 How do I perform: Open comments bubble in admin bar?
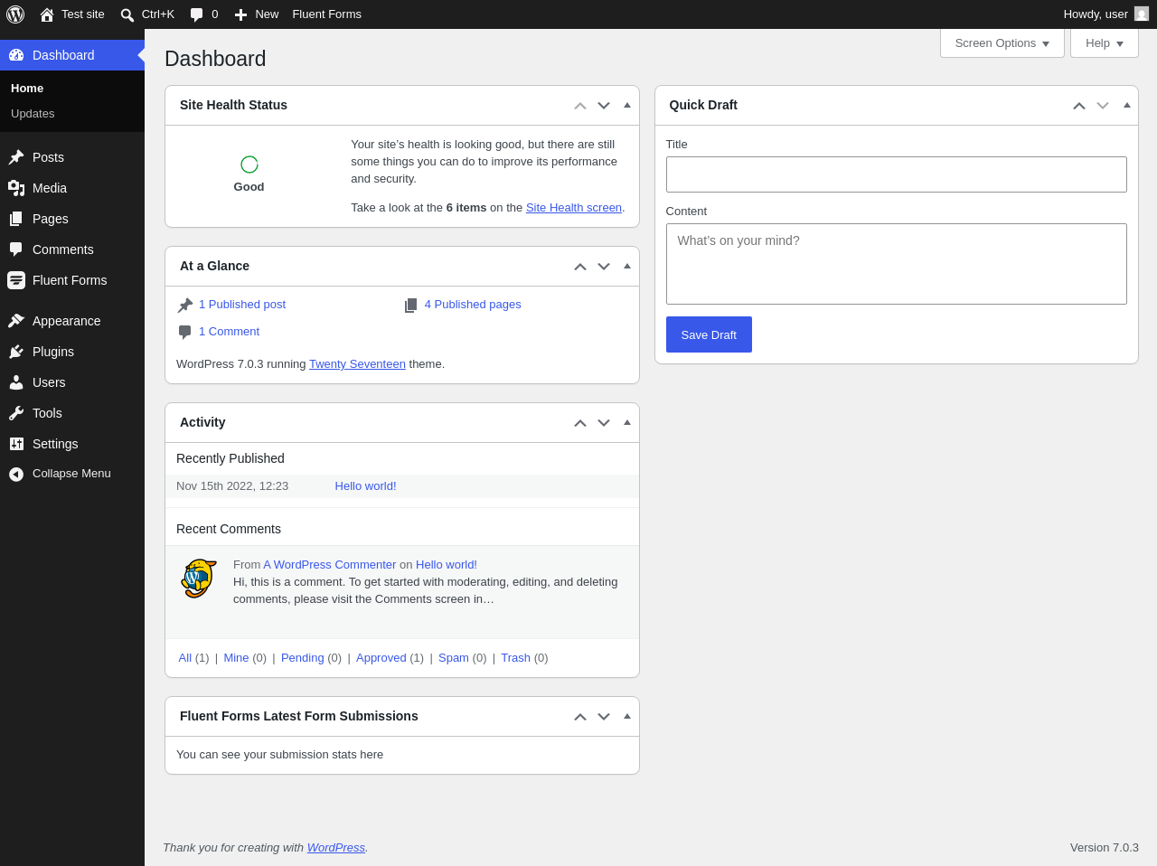(196, 14)
